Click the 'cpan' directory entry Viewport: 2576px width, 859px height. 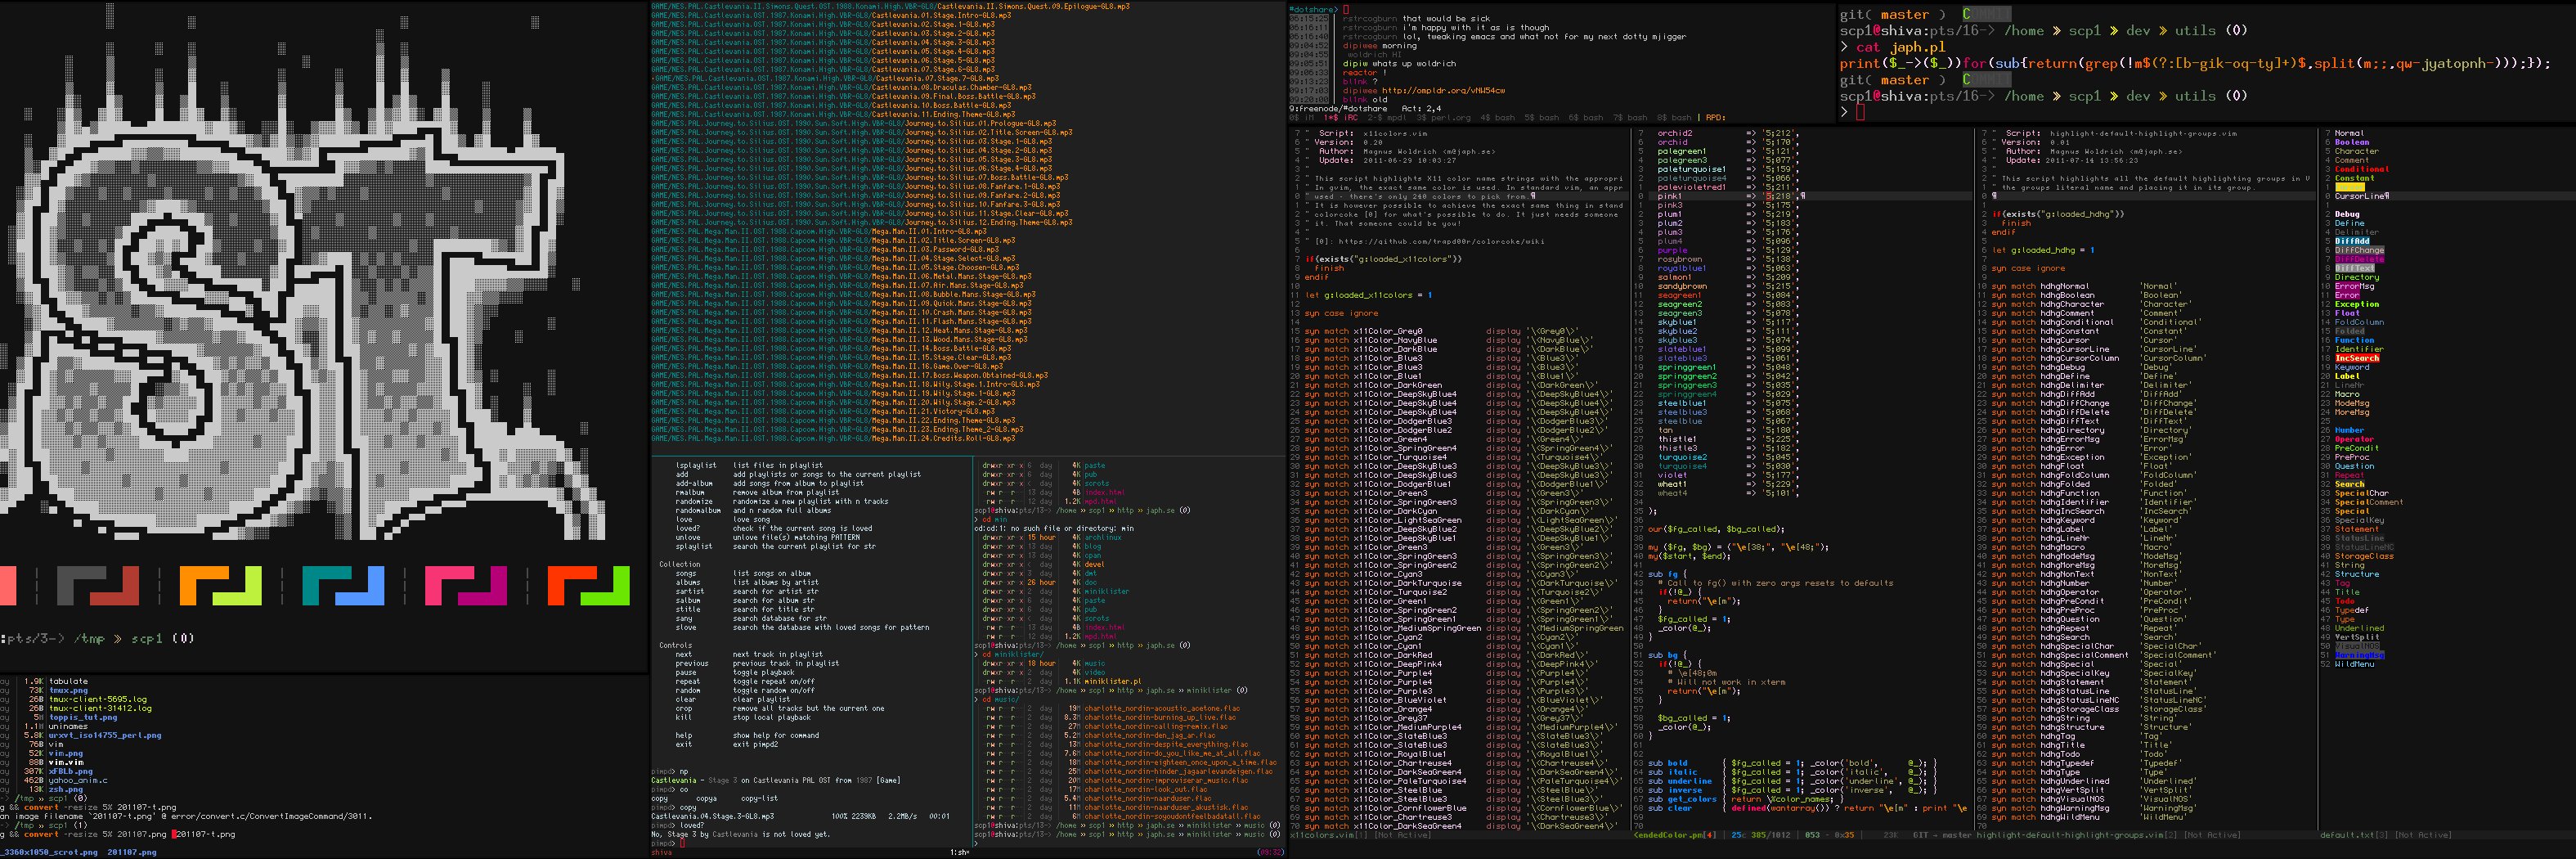click(1093, 555)
